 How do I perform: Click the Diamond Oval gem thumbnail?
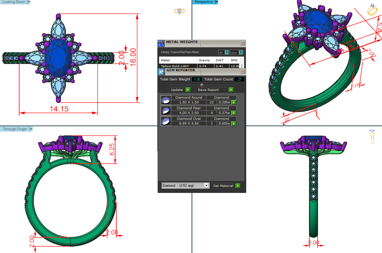point(166,121)
